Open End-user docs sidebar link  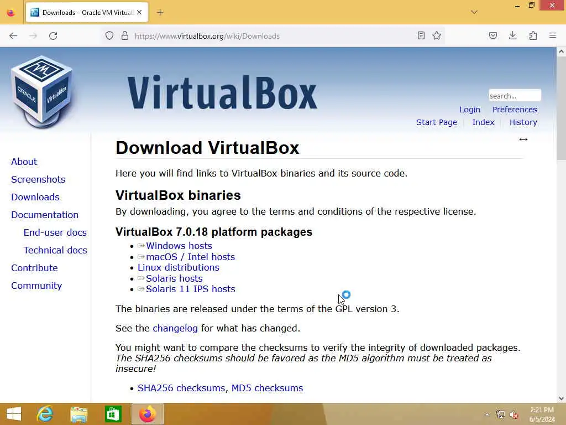pyautogui.click(x=55, y=232)
